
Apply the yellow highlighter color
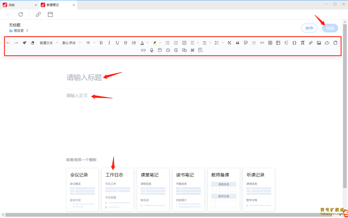tap(155, 43)
